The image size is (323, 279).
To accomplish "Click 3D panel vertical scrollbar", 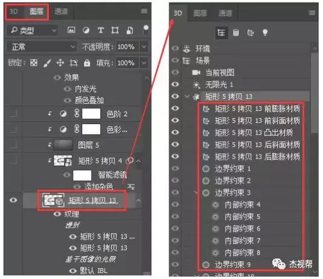I will [315, 93].
